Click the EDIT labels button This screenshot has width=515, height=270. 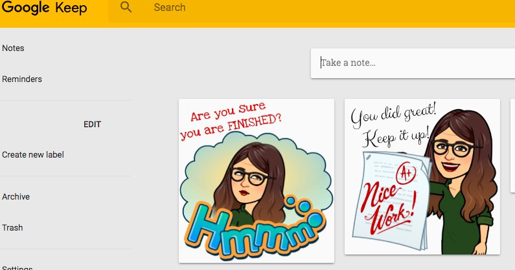pos(92,125)
